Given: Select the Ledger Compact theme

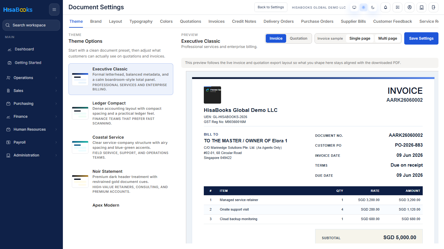Looking at the screenshot, I should click(121, 113).
